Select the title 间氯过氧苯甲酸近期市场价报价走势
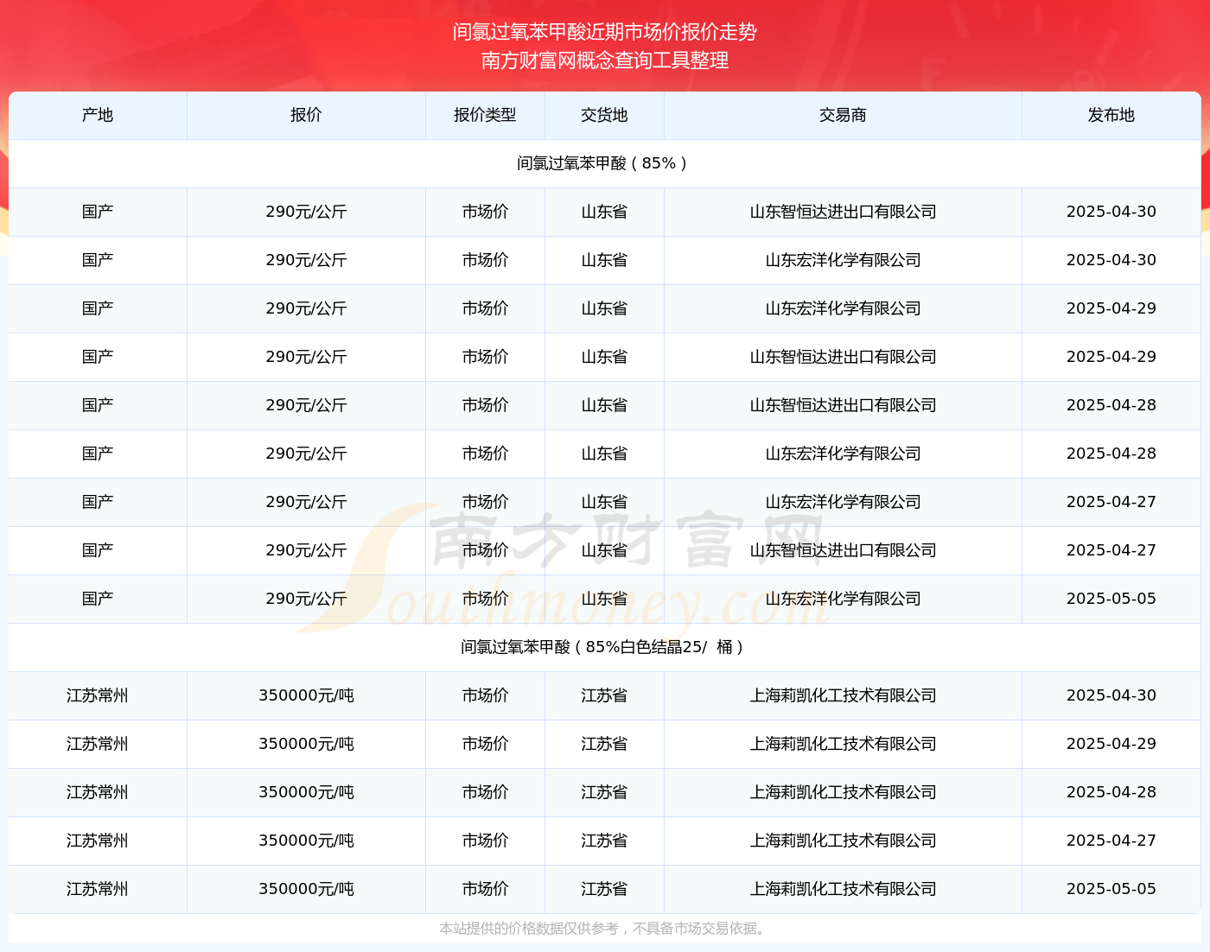The image size is (1210, 952). pos(605,32)
